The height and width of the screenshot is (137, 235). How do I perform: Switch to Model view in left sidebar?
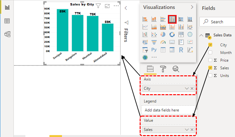7,34
